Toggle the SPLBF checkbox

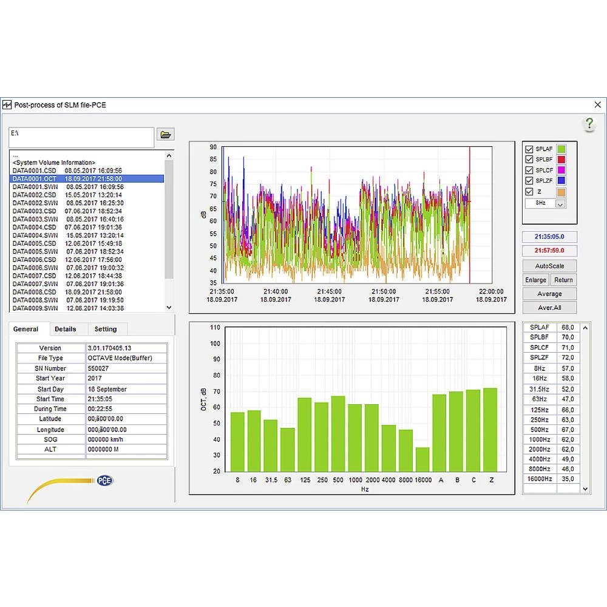tap(529, 160)
